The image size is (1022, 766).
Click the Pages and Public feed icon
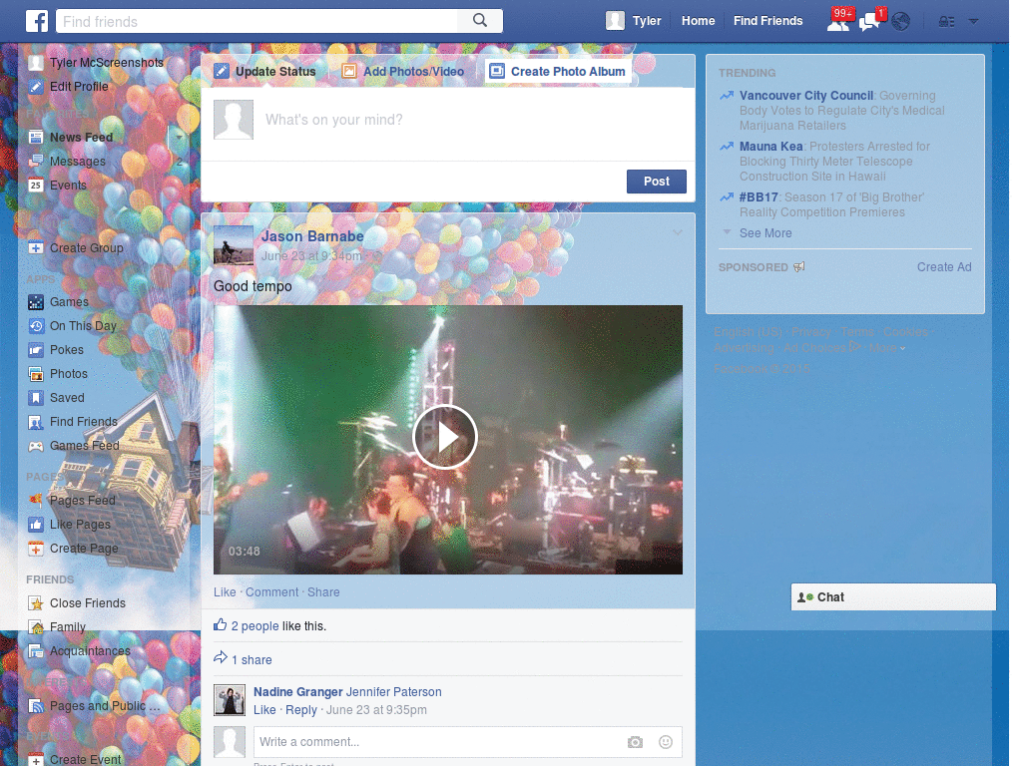click(36, 706)
